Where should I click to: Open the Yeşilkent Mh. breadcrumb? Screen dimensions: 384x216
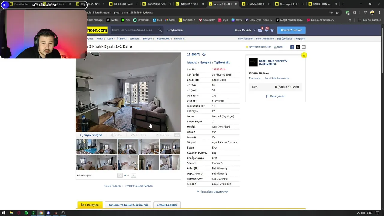pyautogui.click(x=163, y=39)
